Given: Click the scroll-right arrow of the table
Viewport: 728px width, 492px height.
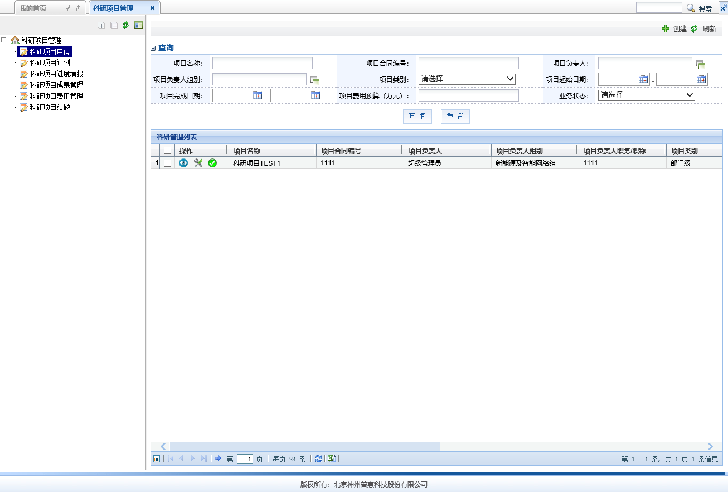Looking at the screenshot, I should [711, 446].
